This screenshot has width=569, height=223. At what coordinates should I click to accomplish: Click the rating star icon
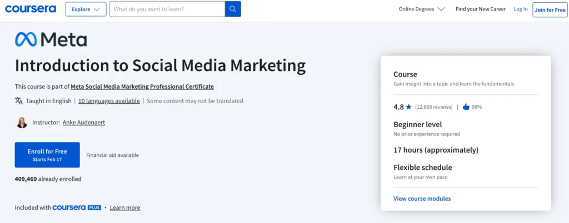(x=408, y=107)
